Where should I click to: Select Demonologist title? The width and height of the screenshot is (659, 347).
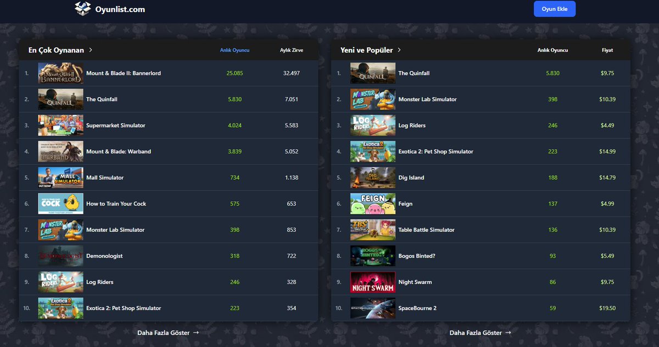pos(104,256)
